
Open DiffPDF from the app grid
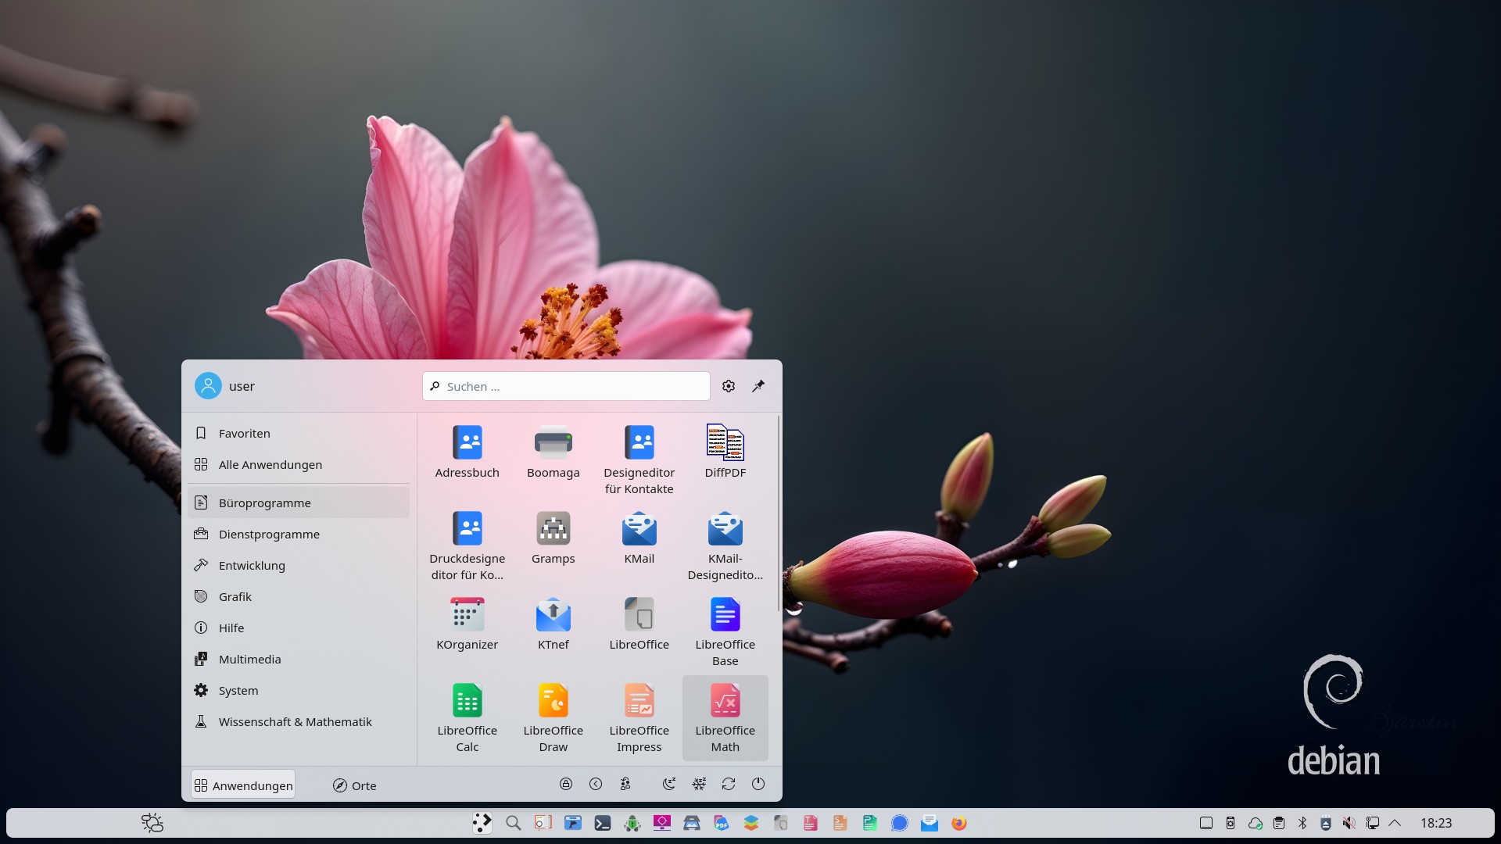[725, 460]
